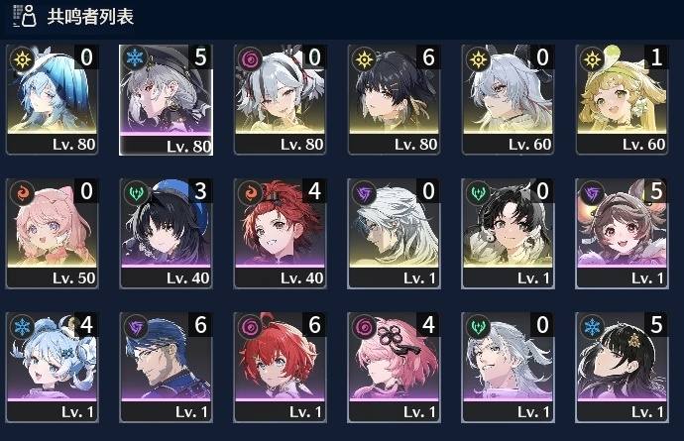
Task: Select the brown-haired girl Lv. 1 card
Action: click(x=623, y=233)
